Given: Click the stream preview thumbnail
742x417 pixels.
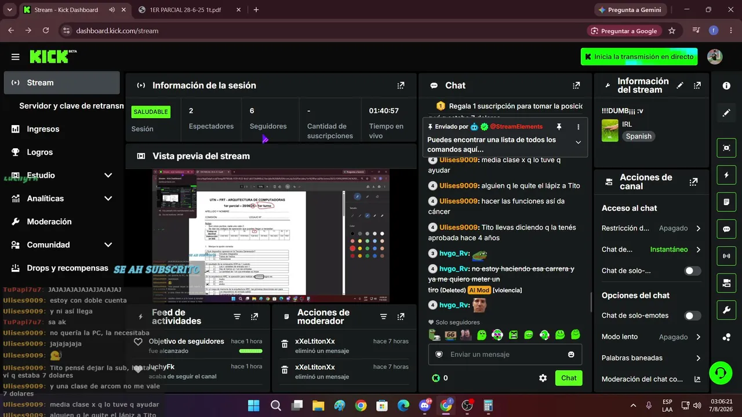Looking at the screenshot, I should 271,236.
